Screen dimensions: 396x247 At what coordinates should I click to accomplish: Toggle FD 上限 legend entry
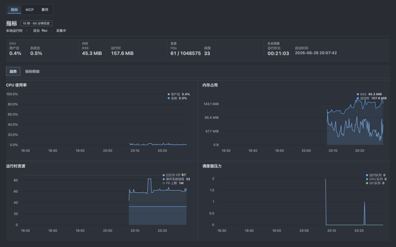click(173, 183)
